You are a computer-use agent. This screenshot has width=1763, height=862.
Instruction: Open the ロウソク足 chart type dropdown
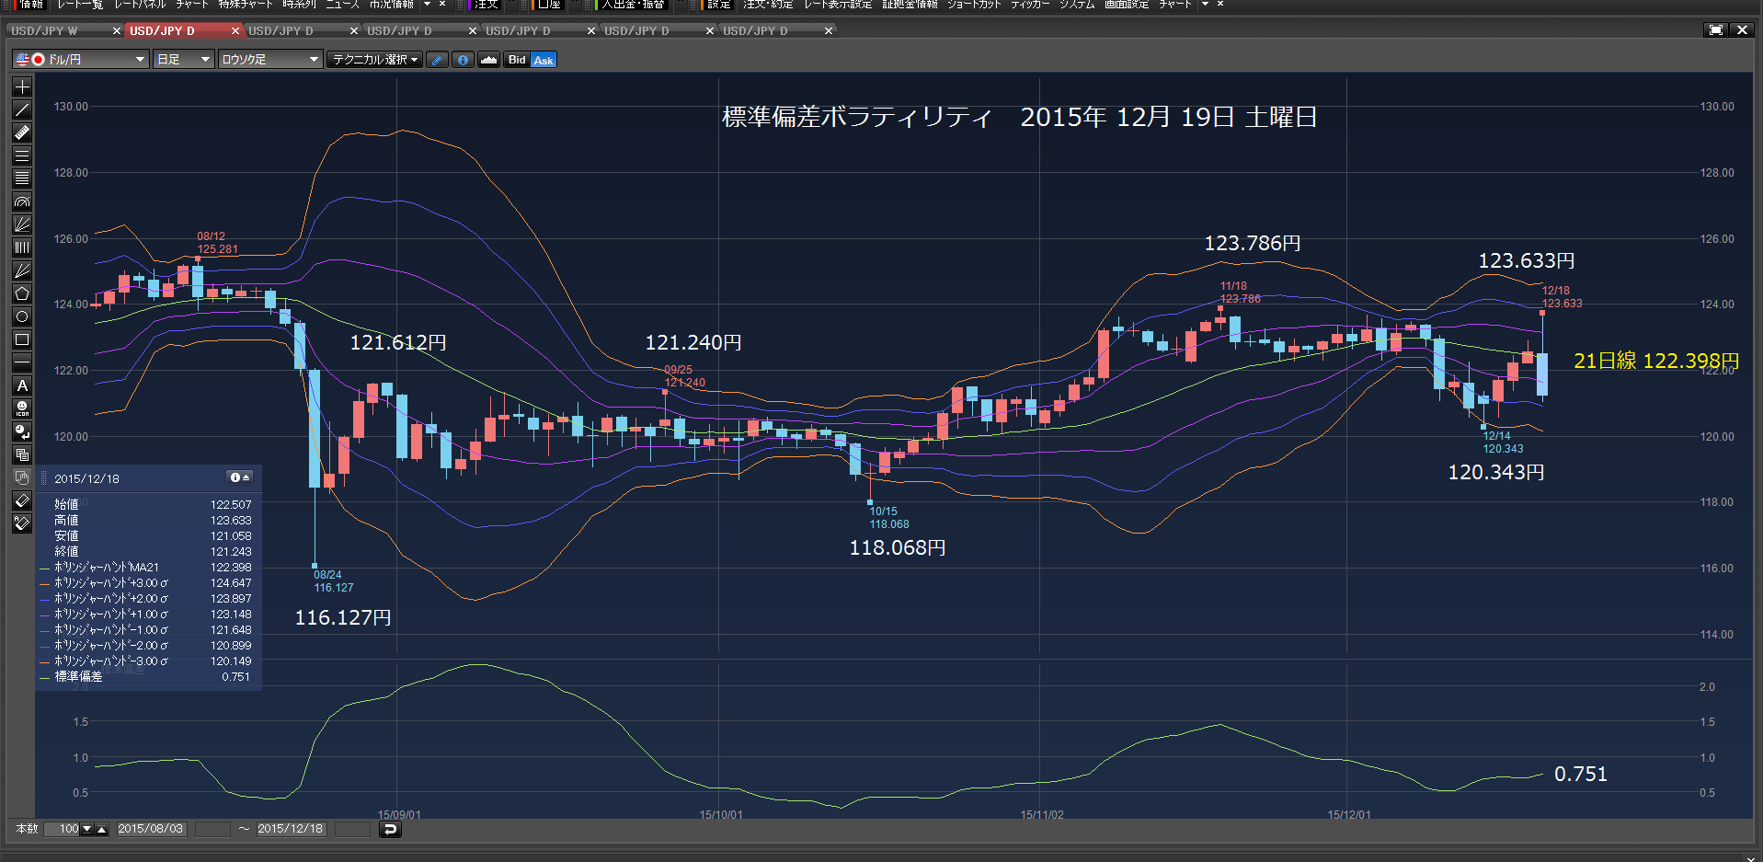point(270,60)
